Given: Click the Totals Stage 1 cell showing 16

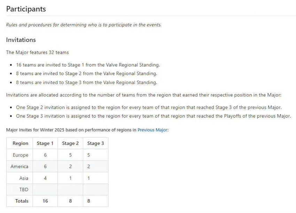Looking at the screenshot, I should click(x=45, y=201).
